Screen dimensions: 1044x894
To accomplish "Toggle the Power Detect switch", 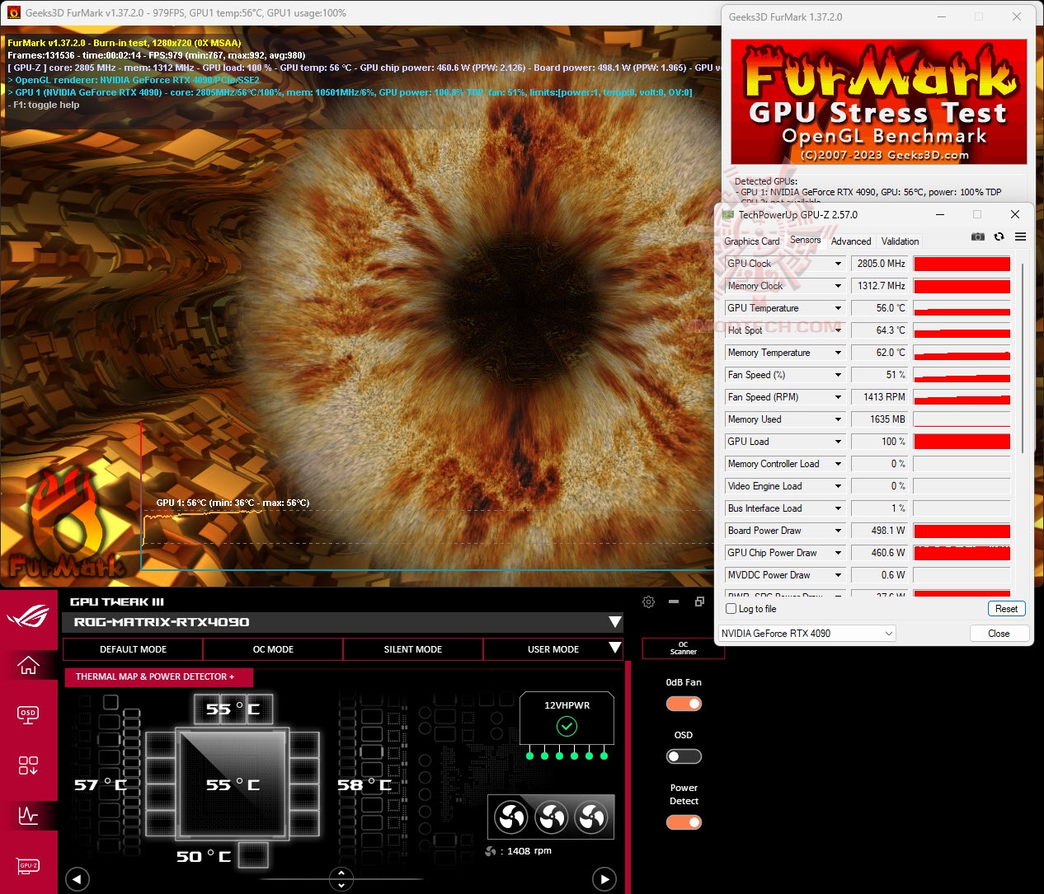I will [x=684, y=822].
